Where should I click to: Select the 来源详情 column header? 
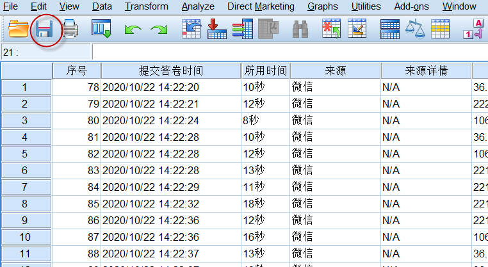pyautogui.click(x=426, y=71)
